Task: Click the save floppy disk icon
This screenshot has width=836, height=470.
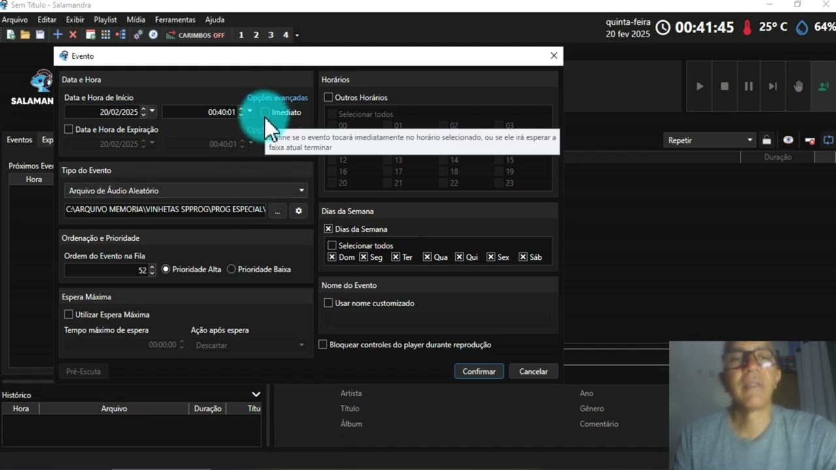Action: point(40,35)
